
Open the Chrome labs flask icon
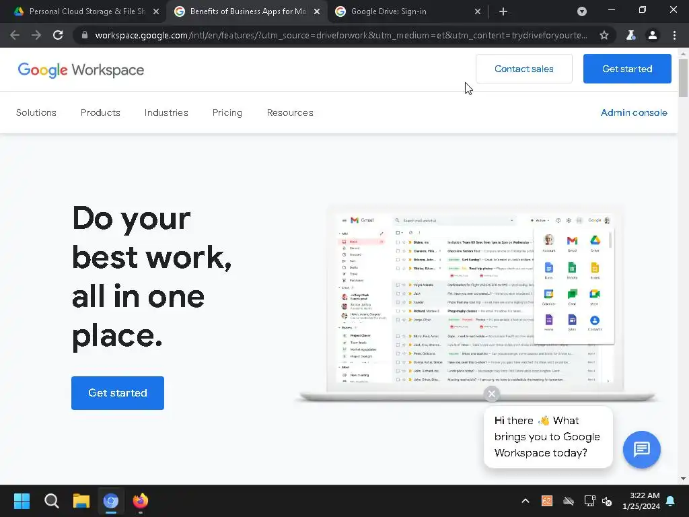pyautogui.click(x=630, y=35)
